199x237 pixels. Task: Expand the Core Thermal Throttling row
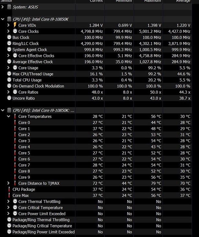(9, 202)
